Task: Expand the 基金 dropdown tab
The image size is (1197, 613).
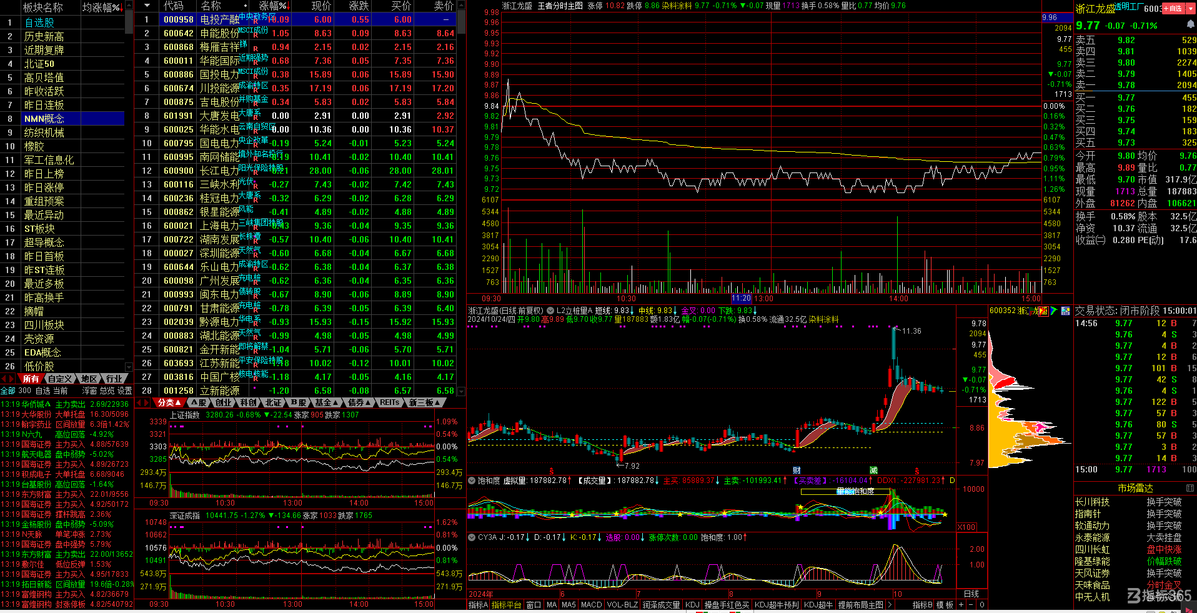Action: 327,402
